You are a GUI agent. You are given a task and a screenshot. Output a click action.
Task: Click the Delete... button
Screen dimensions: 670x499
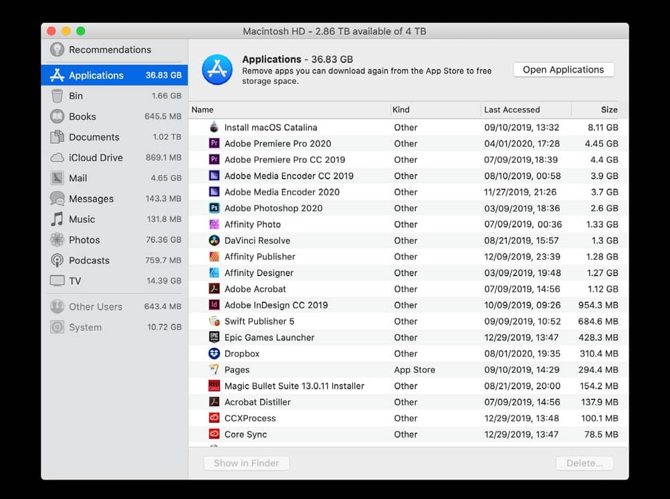pyautogui.click(x=584, y=463)
